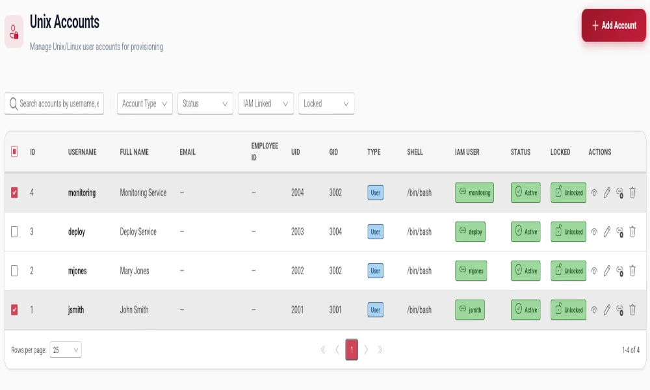This screenshot has height=390, width=650.
Task: Click the STATUS column header
Action: pos(520,152)
